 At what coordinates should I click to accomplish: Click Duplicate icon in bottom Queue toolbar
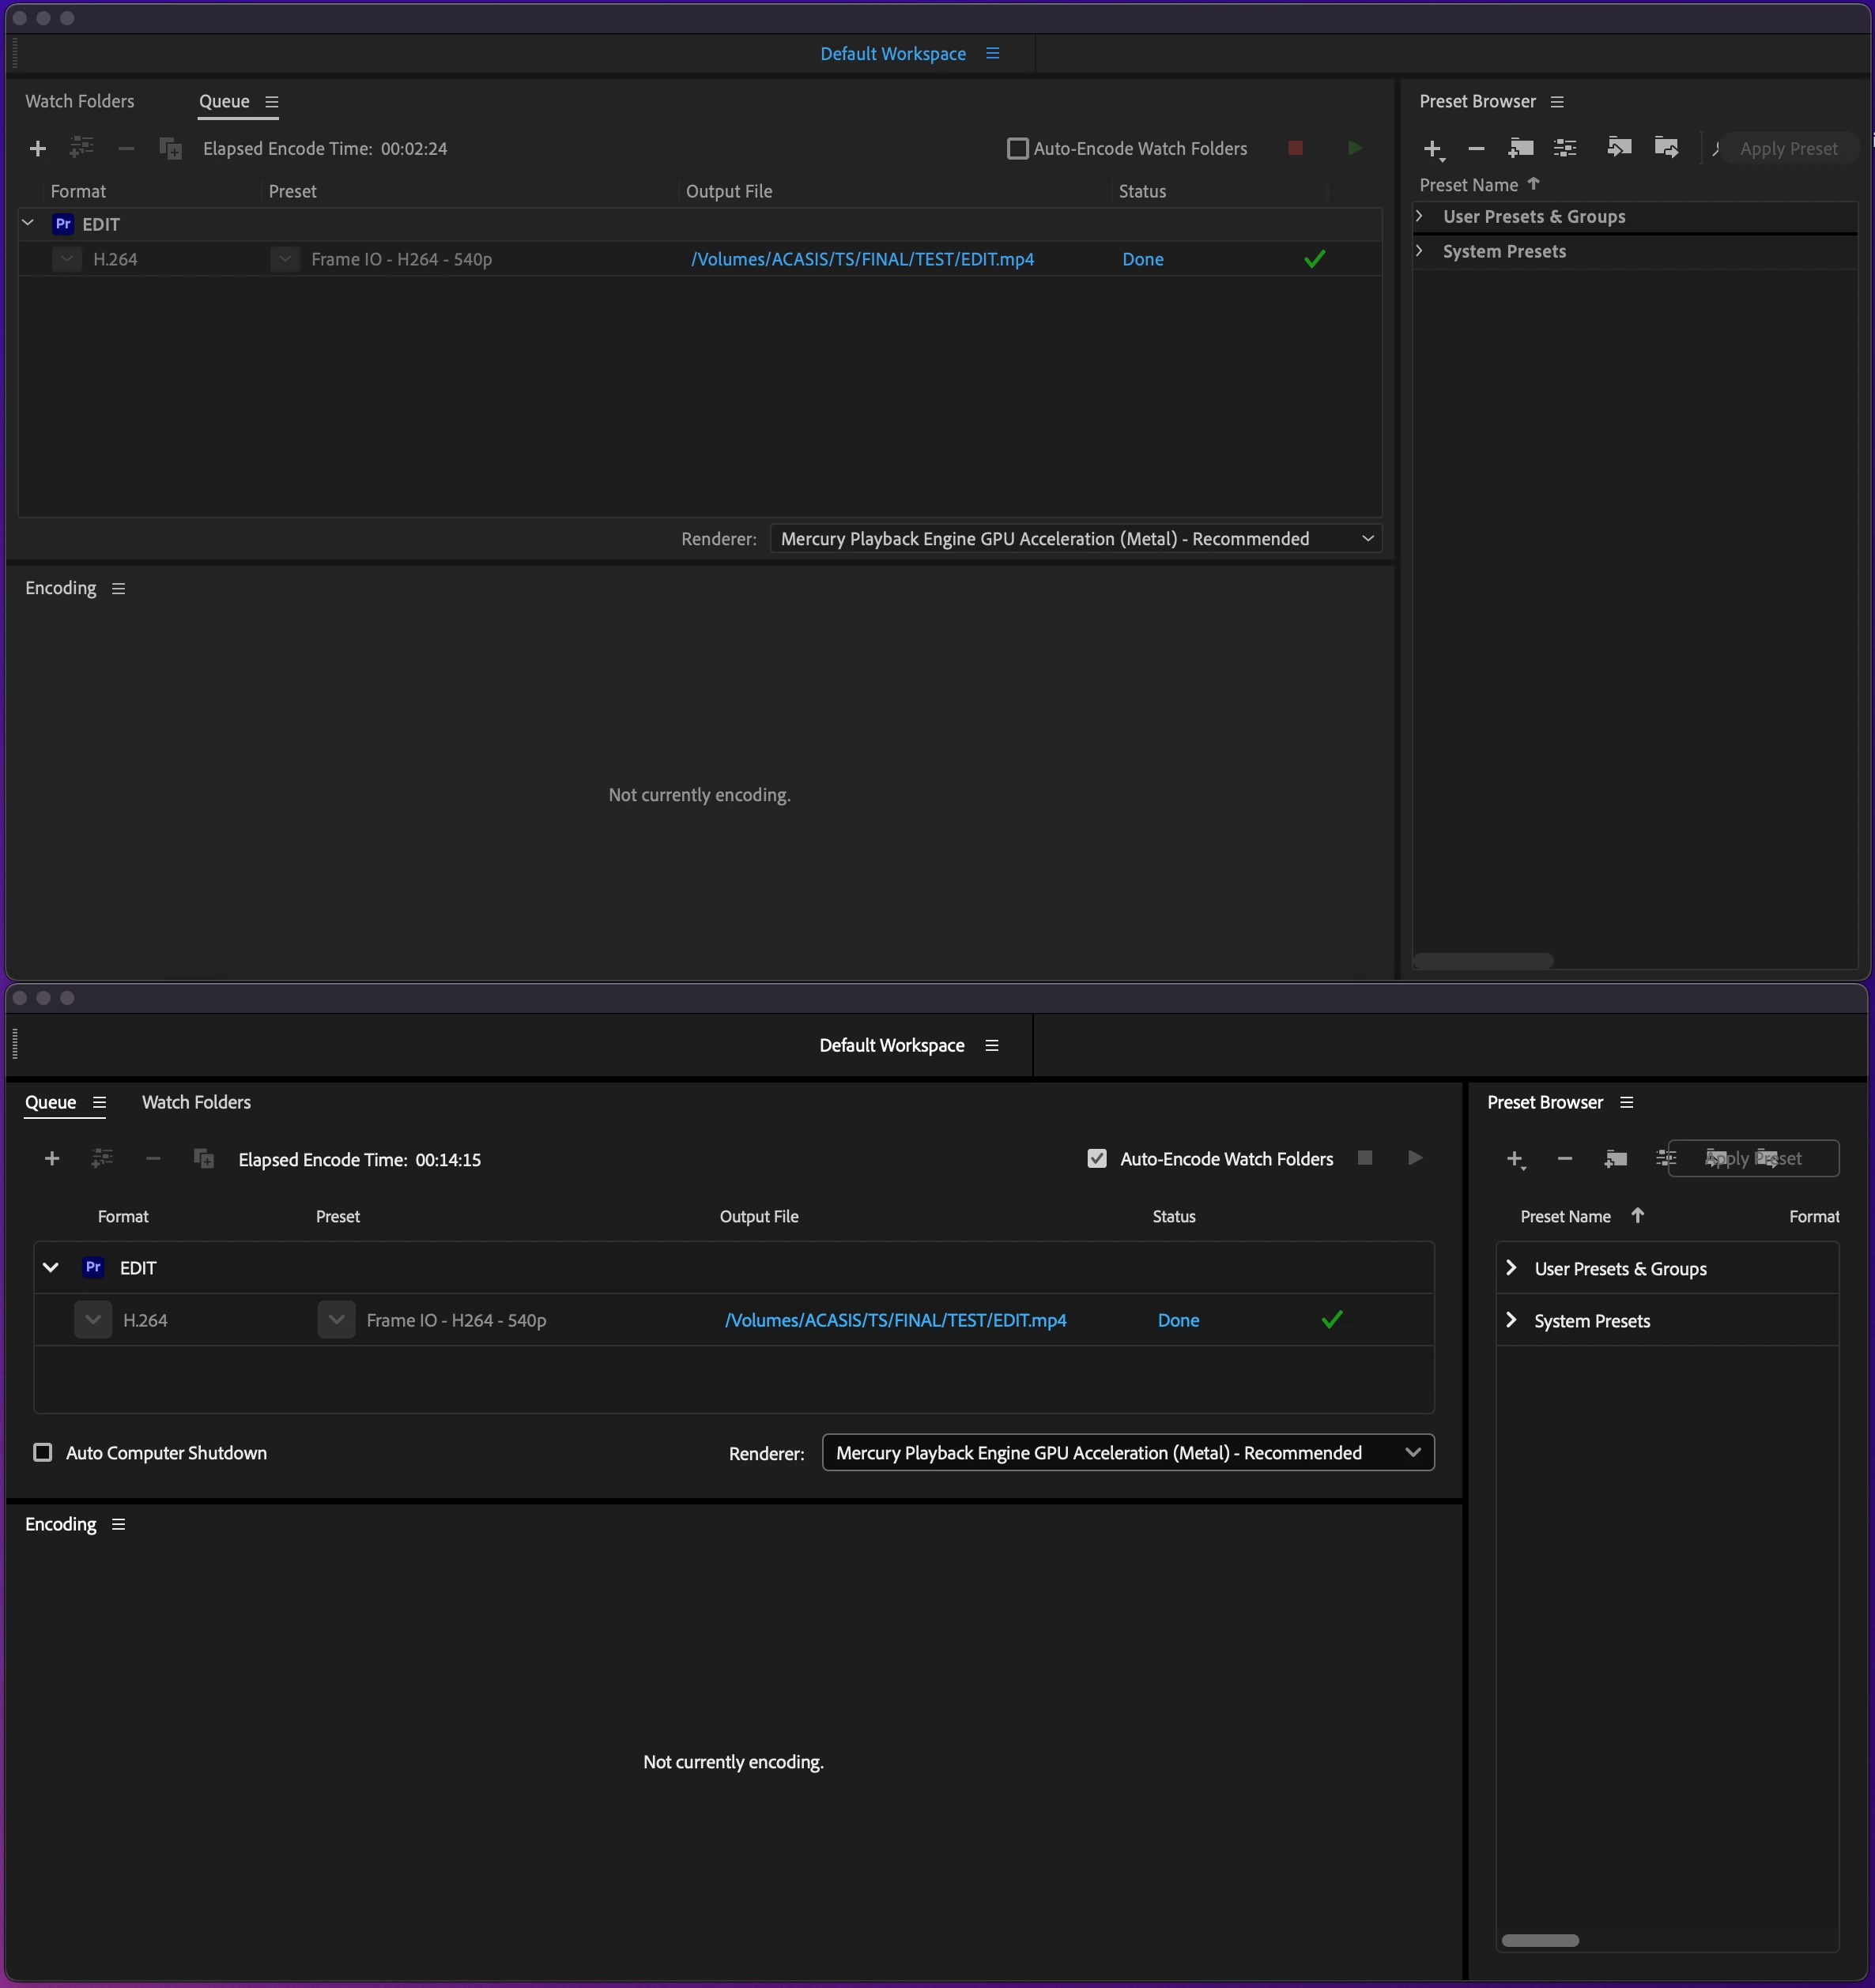tap(203, 1159)
